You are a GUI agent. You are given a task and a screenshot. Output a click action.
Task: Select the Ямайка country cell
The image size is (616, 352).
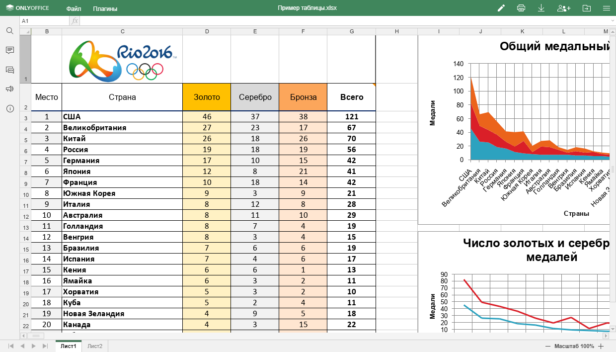(x=122, y=281)
